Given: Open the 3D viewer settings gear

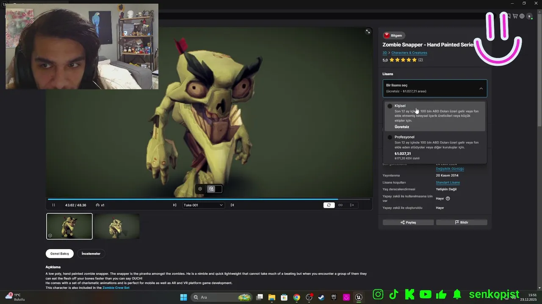Looking at the screenshot, I should pyautogui.click(x=200, y=189).
